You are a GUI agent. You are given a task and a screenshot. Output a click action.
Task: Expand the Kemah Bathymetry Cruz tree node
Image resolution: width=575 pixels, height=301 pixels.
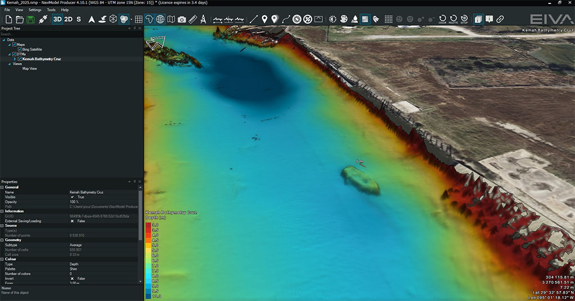click(15, 59)
